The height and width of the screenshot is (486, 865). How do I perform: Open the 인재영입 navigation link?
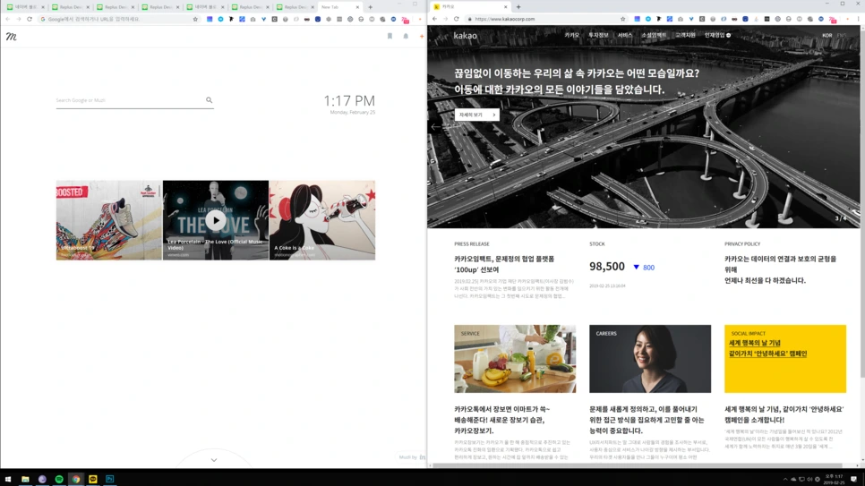[717, 35]
